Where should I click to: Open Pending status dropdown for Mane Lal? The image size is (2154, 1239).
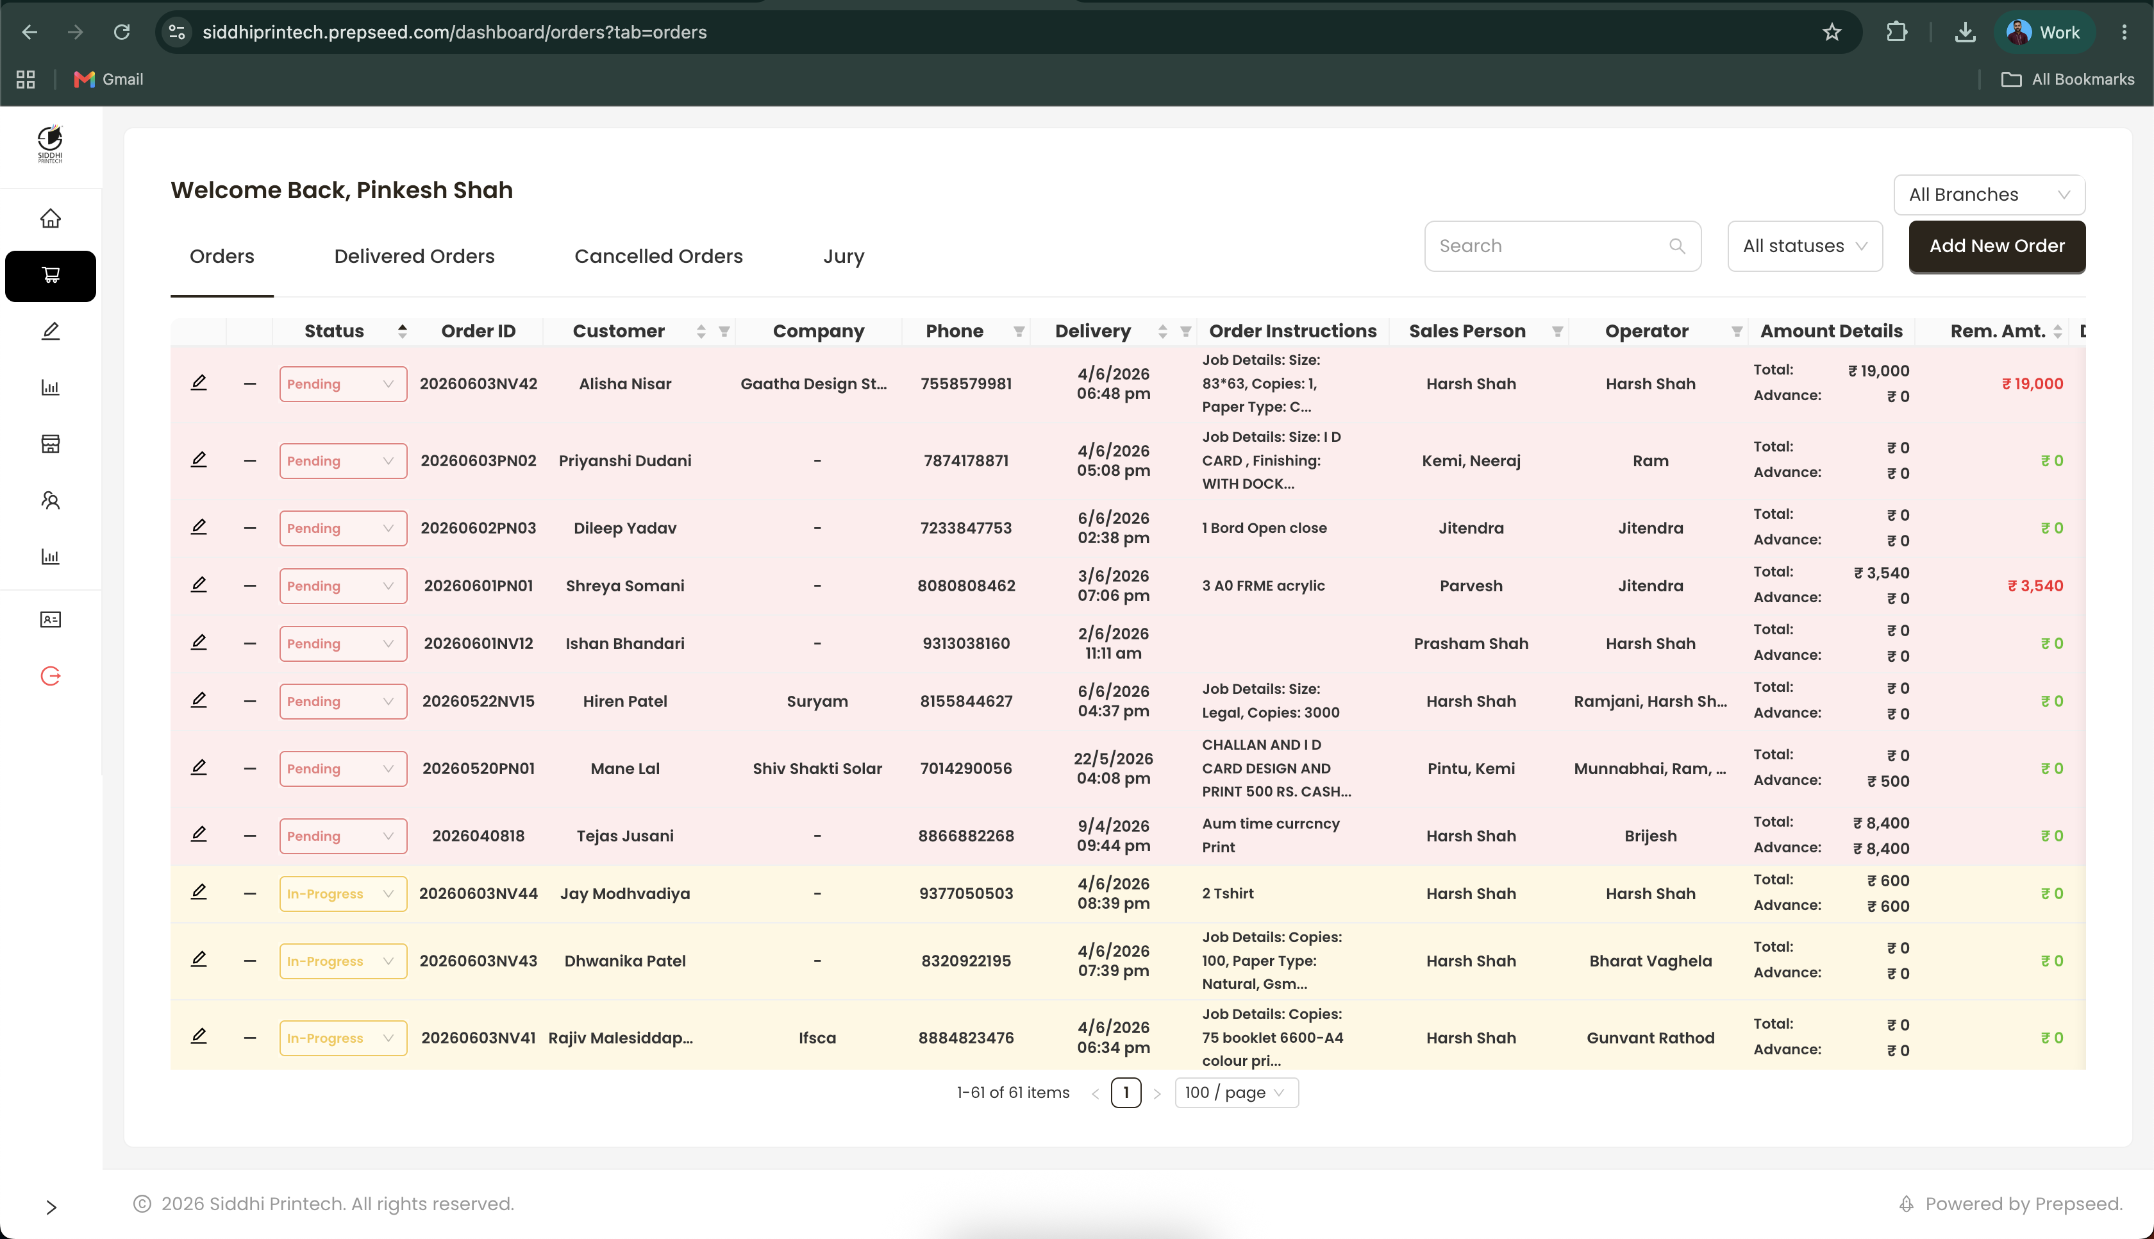(x=343, y=768)
